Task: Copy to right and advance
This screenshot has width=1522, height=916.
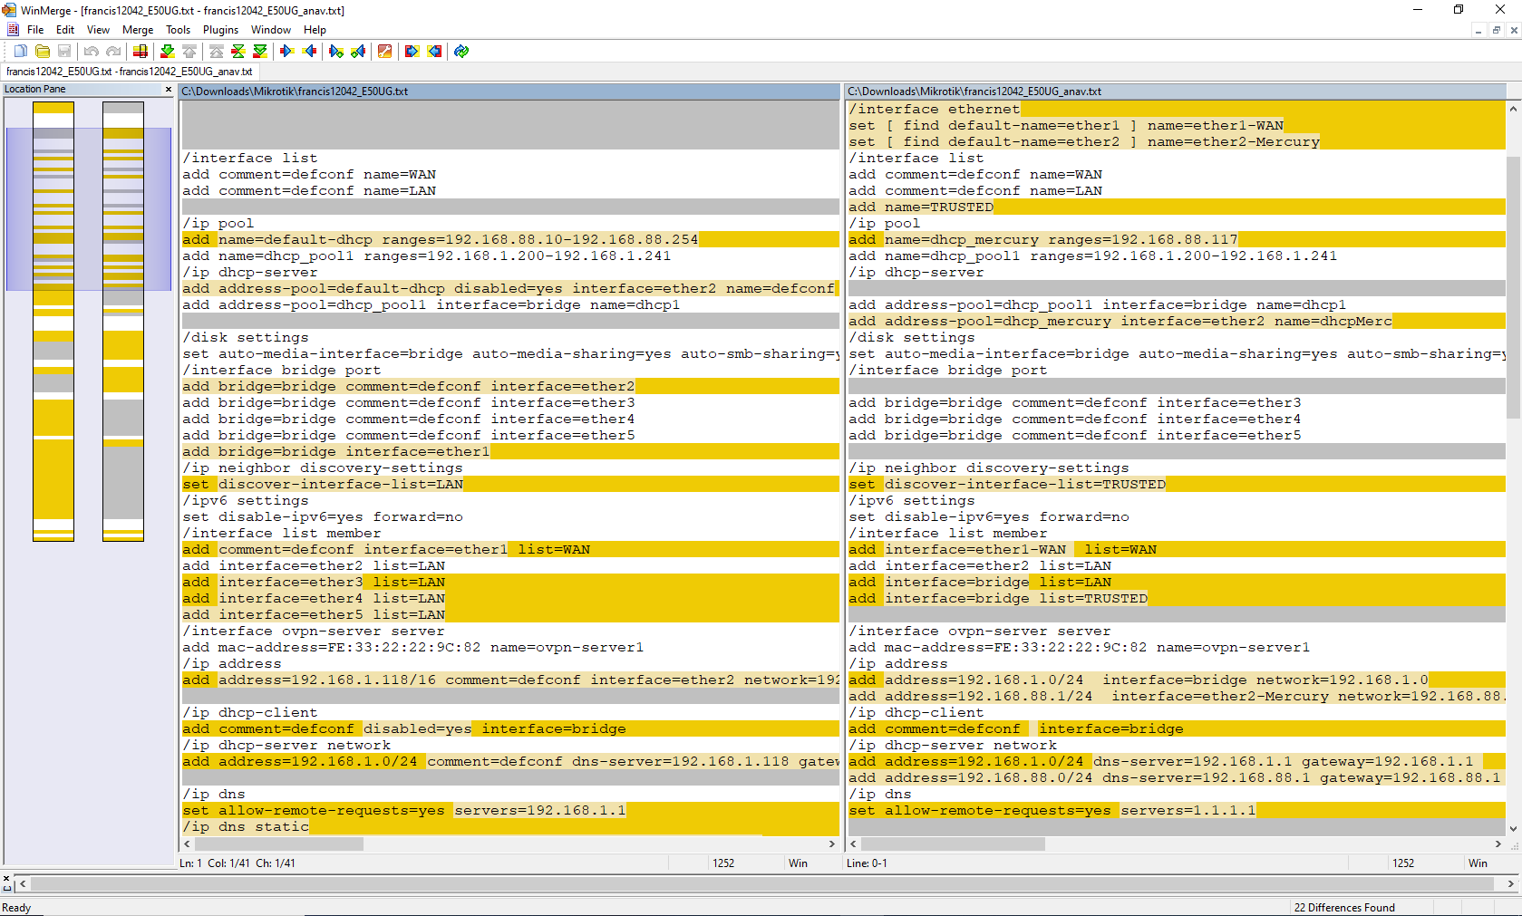Action: pos(336,52)
